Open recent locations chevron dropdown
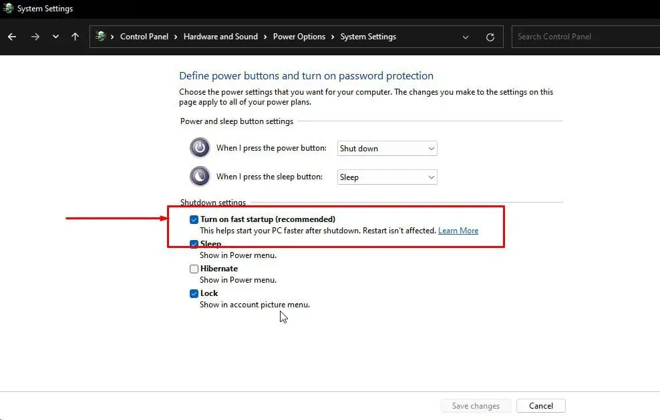 [x=55, y=37]
